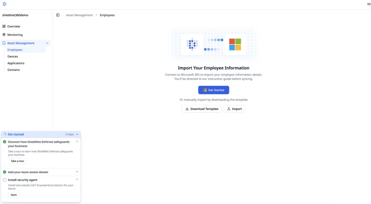Toggle the sidebar panel icon beside the breadcrumb
The height and width of the screenshot is (204, 371).
coord(58,15)
